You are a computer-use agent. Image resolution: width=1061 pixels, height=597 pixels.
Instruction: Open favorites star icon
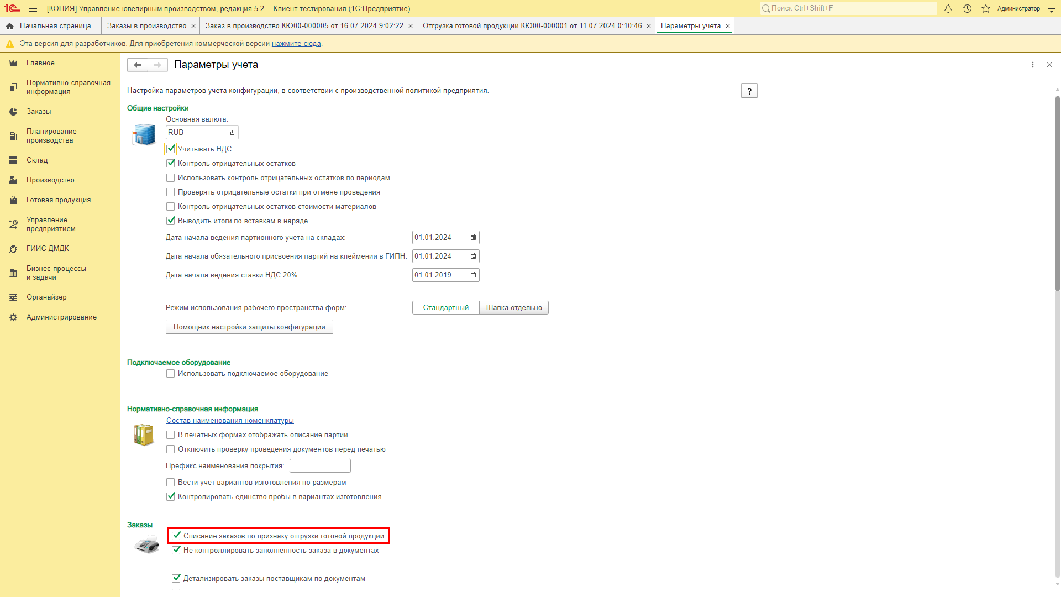pos(986,8)
